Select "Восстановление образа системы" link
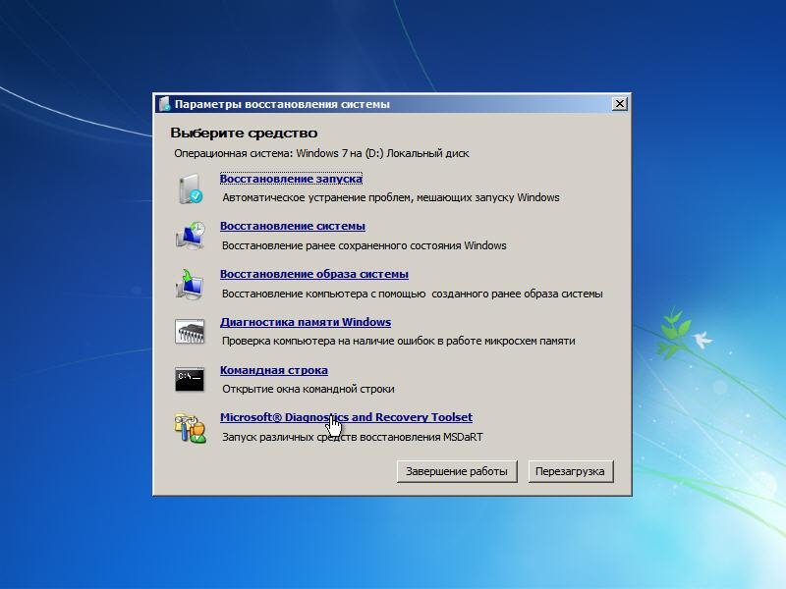786x589 pixels. point(313,275)
